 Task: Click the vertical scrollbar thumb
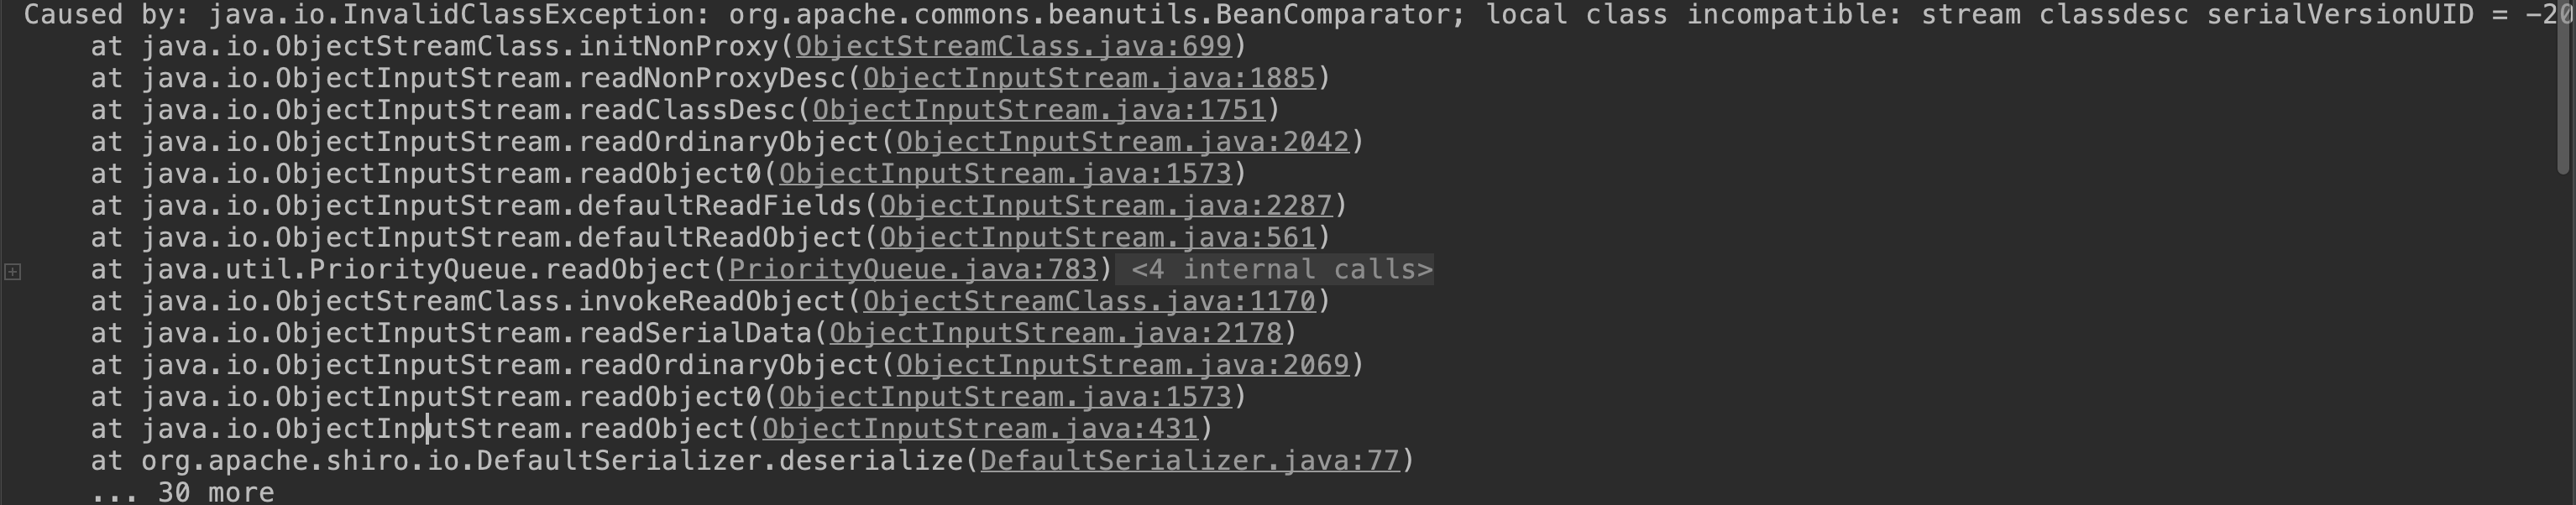[2562, 86]
